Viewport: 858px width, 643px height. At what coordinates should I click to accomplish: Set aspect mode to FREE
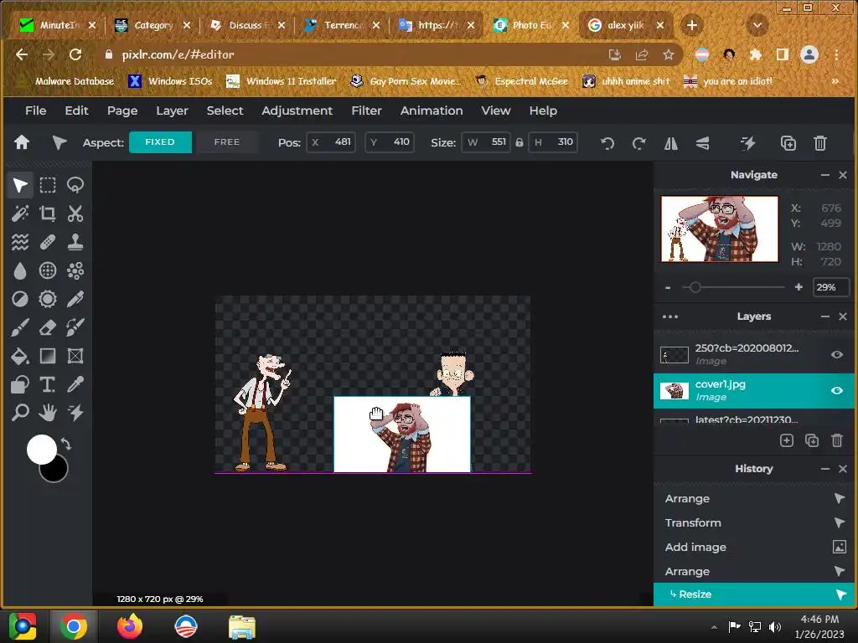tap(227, 142)
